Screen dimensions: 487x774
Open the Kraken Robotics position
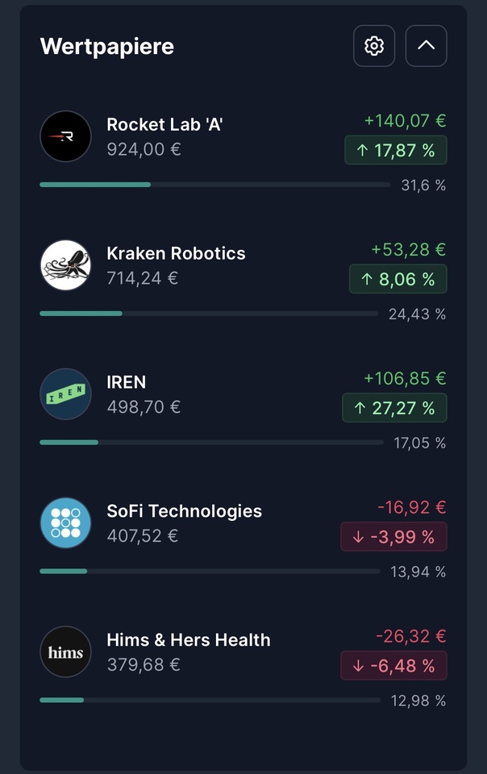coord(176,254)
